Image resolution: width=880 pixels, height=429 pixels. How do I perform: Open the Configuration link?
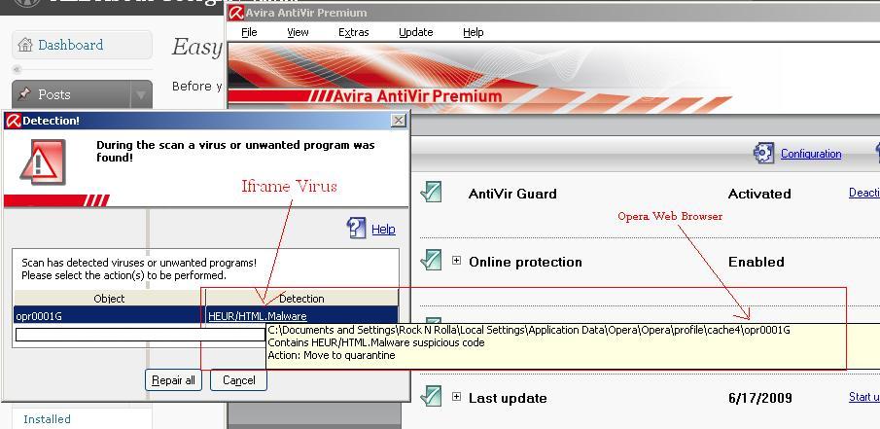(810, 154)
